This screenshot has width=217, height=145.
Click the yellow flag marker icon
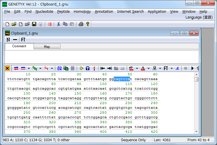pyautogui.click(x=81, y=68)
